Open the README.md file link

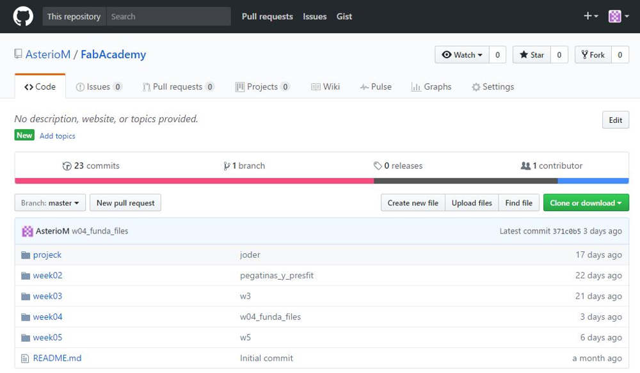57,358
